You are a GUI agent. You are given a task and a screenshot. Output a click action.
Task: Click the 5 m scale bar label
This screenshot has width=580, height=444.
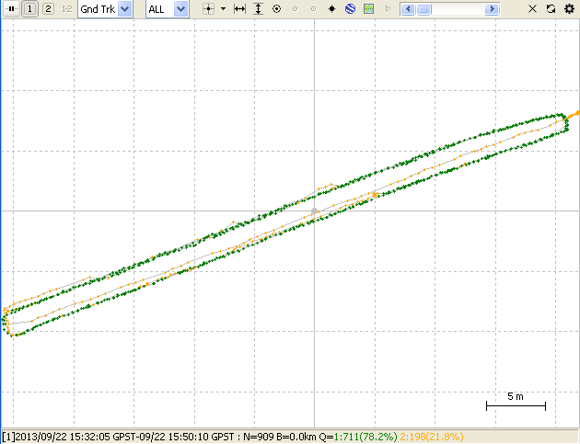(x=516, y=397)
